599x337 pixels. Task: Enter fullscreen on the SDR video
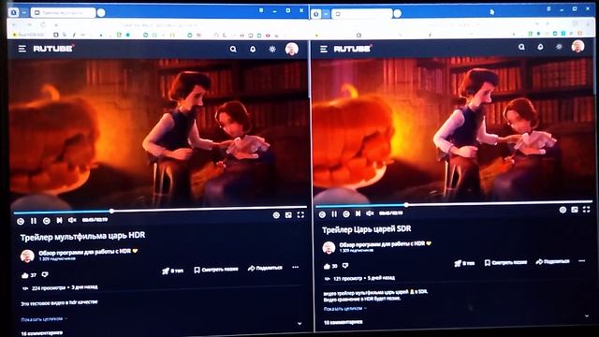tap(587, 209)
